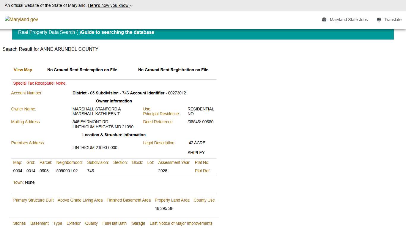The height and width of the screenshot is (228, 406).
Task: Click No Ground Rent Redemption on File text
Action: [82, 70]
